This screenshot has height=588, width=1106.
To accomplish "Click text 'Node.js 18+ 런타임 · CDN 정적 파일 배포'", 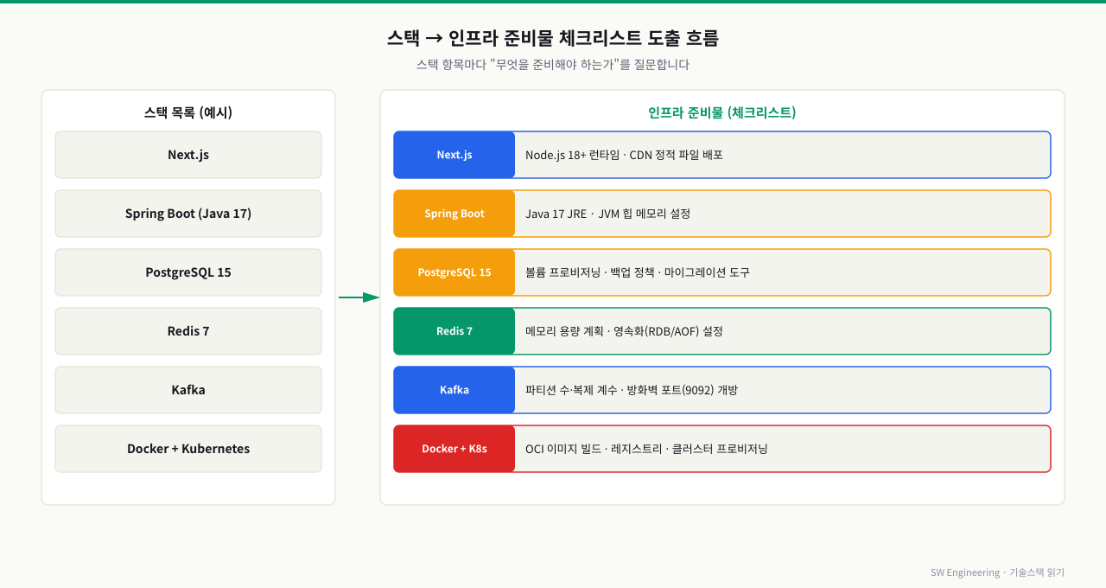I will pyautogui.click(x=624, y=155).
